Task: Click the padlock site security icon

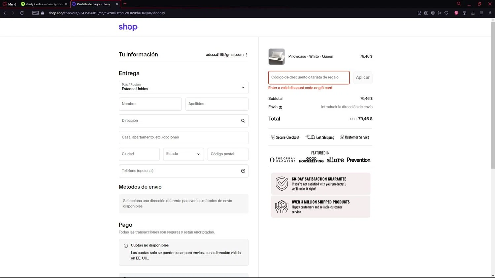Action: coord(43,13)
